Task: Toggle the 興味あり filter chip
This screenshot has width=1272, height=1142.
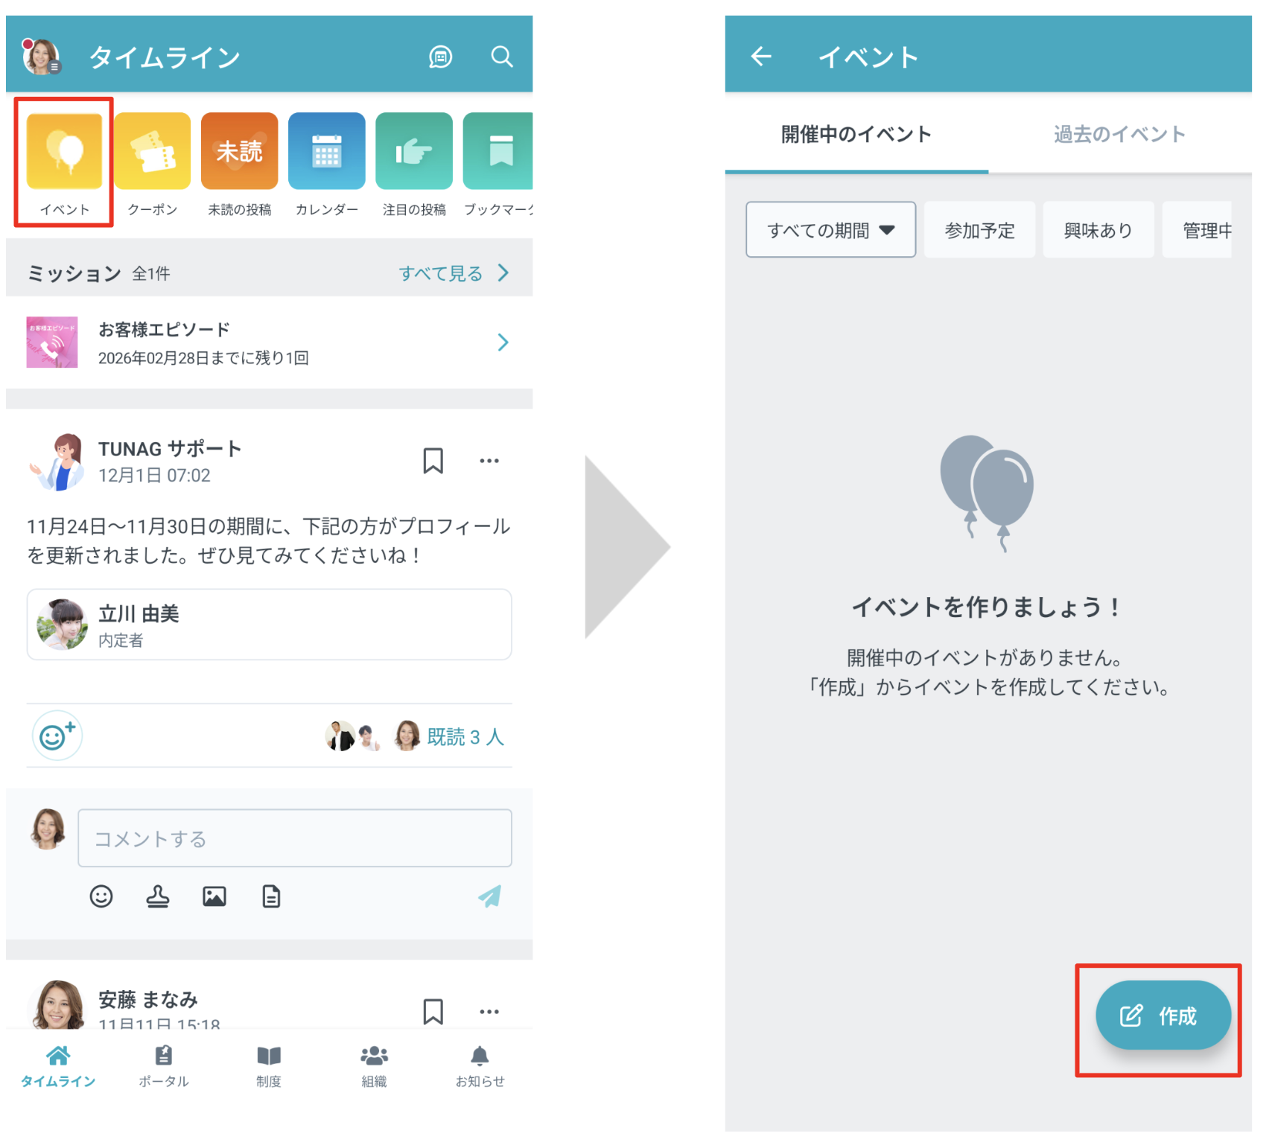Action: point(1098,231)
